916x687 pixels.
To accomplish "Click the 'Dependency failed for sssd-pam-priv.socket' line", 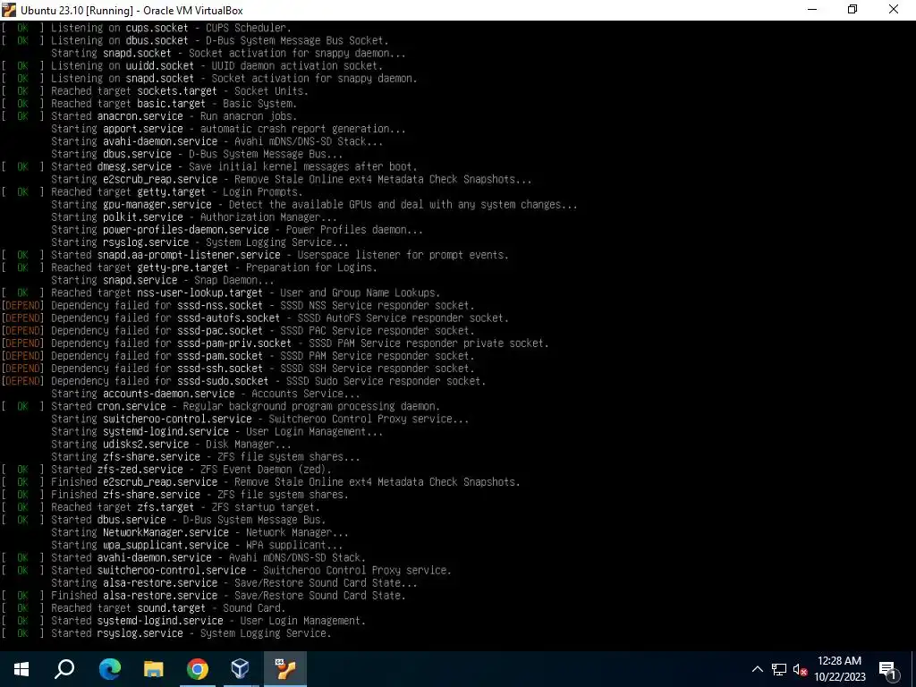I will [276, 343].
